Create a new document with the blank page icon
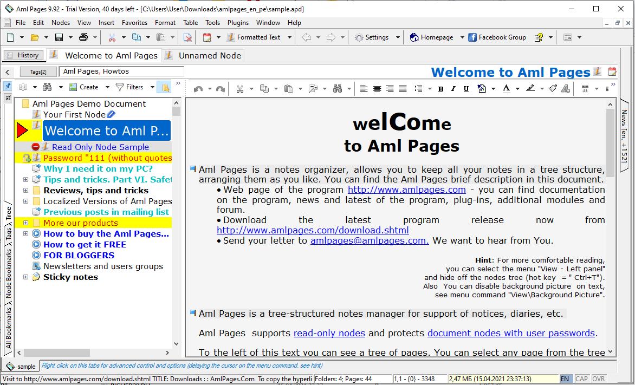 tap(10, 37)
